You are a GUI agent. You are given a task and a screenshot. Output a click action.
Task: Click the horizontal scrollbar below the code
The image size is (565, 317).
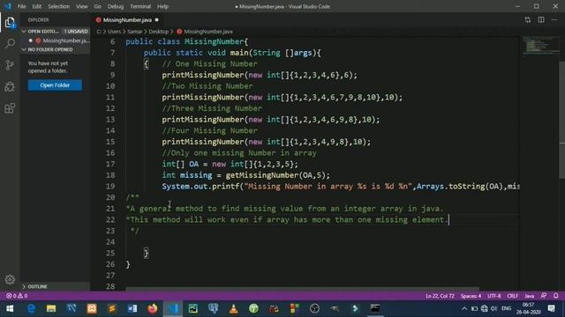pyautogui.click(x=303, y=289)
